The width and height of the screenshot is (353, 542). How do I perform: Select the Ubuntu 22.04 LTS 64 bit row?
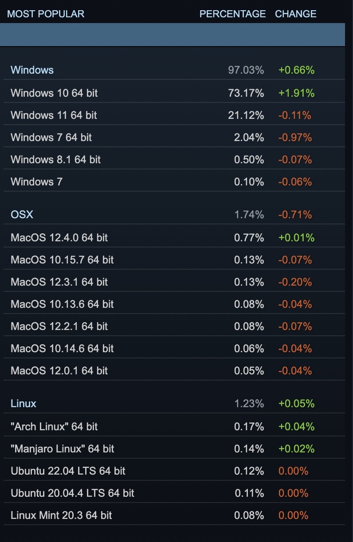coord(174,471)
